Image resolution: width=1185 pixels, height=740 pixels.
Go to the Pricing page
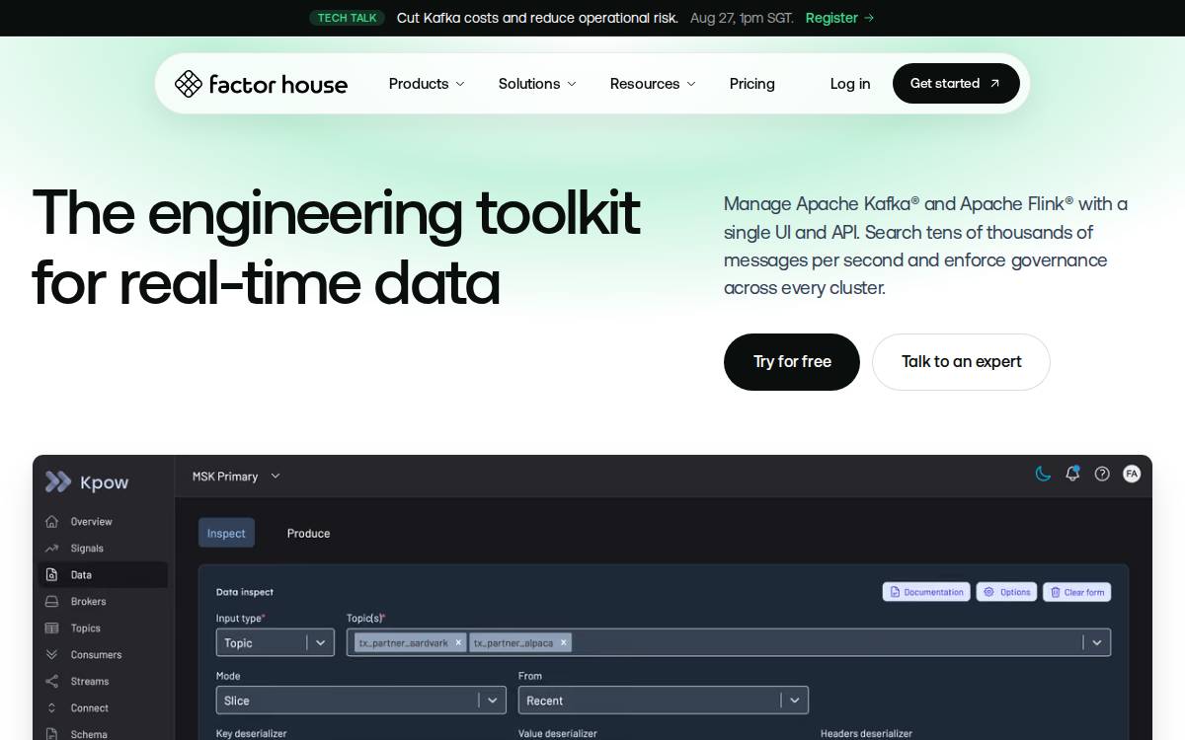(x=752, y=84)
